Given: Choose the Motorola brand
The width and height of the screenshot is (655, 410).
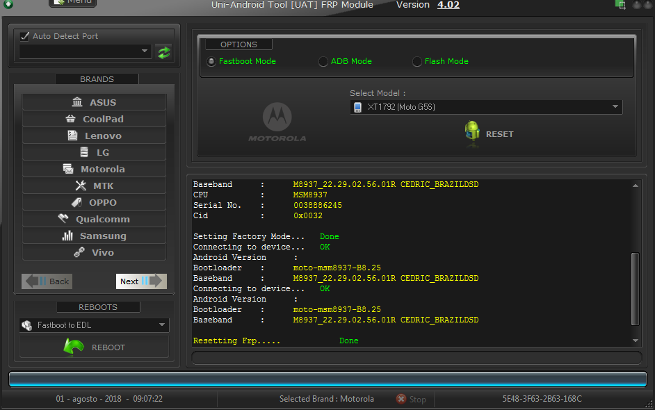Looking at the screenshot, I should tap(94, 169).
